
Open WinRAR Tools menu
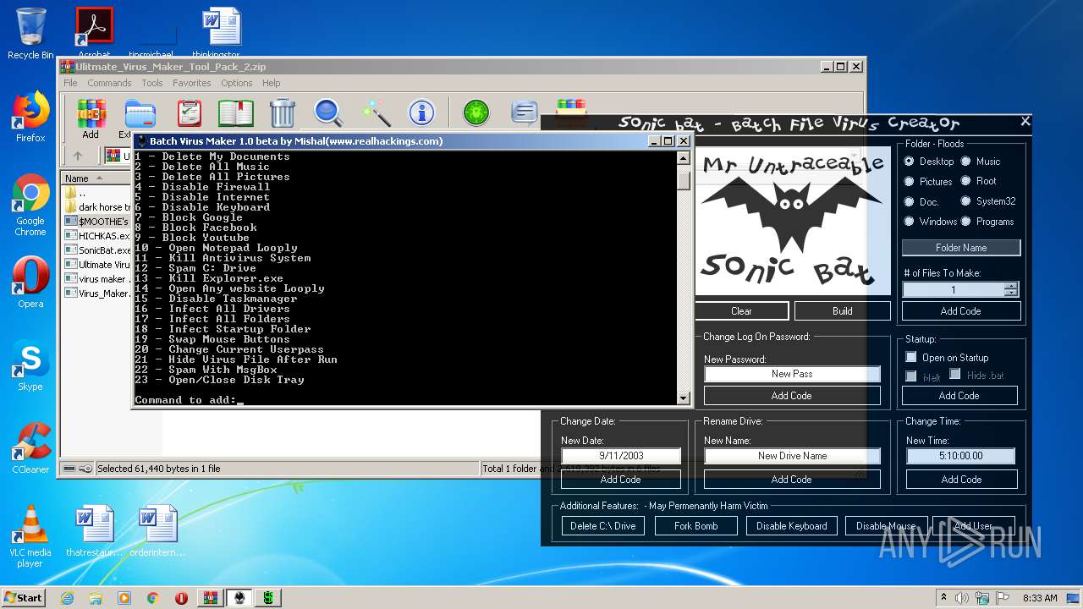pos(152,83)
